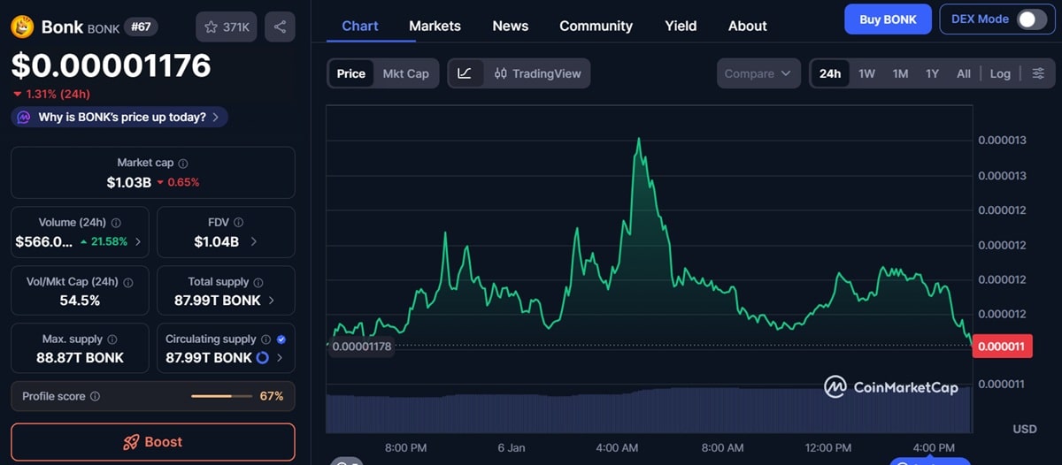1062x465 pixels.
Task: Click the Profile score info icon
Action: [95, 397]
